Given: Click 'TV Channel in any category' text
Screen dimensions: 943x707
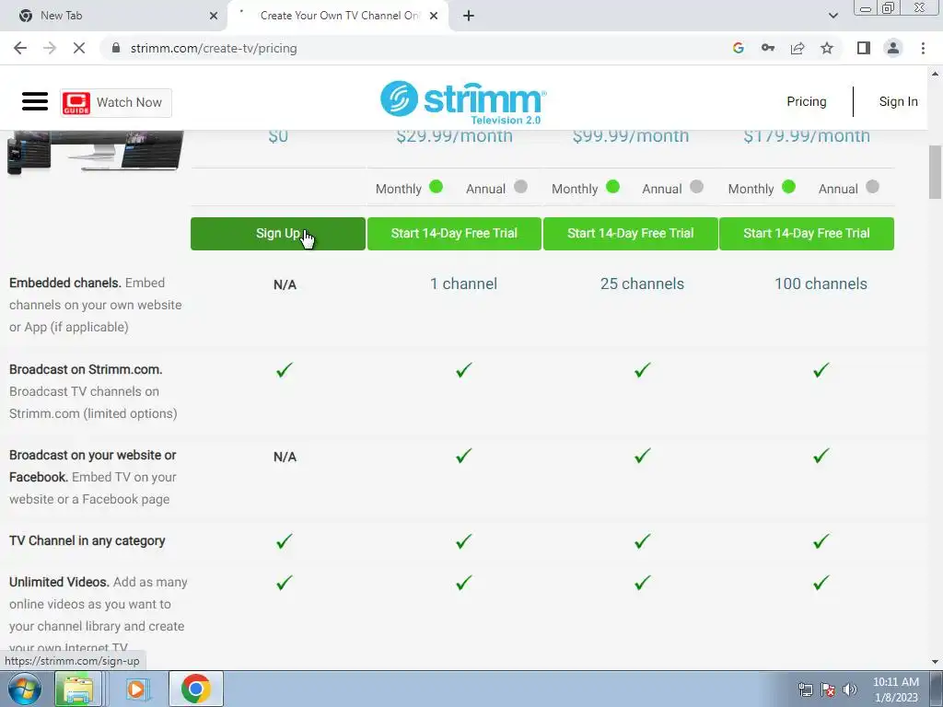Looking at the screenshot, I should pyautogui.click(x=87, y=540).
